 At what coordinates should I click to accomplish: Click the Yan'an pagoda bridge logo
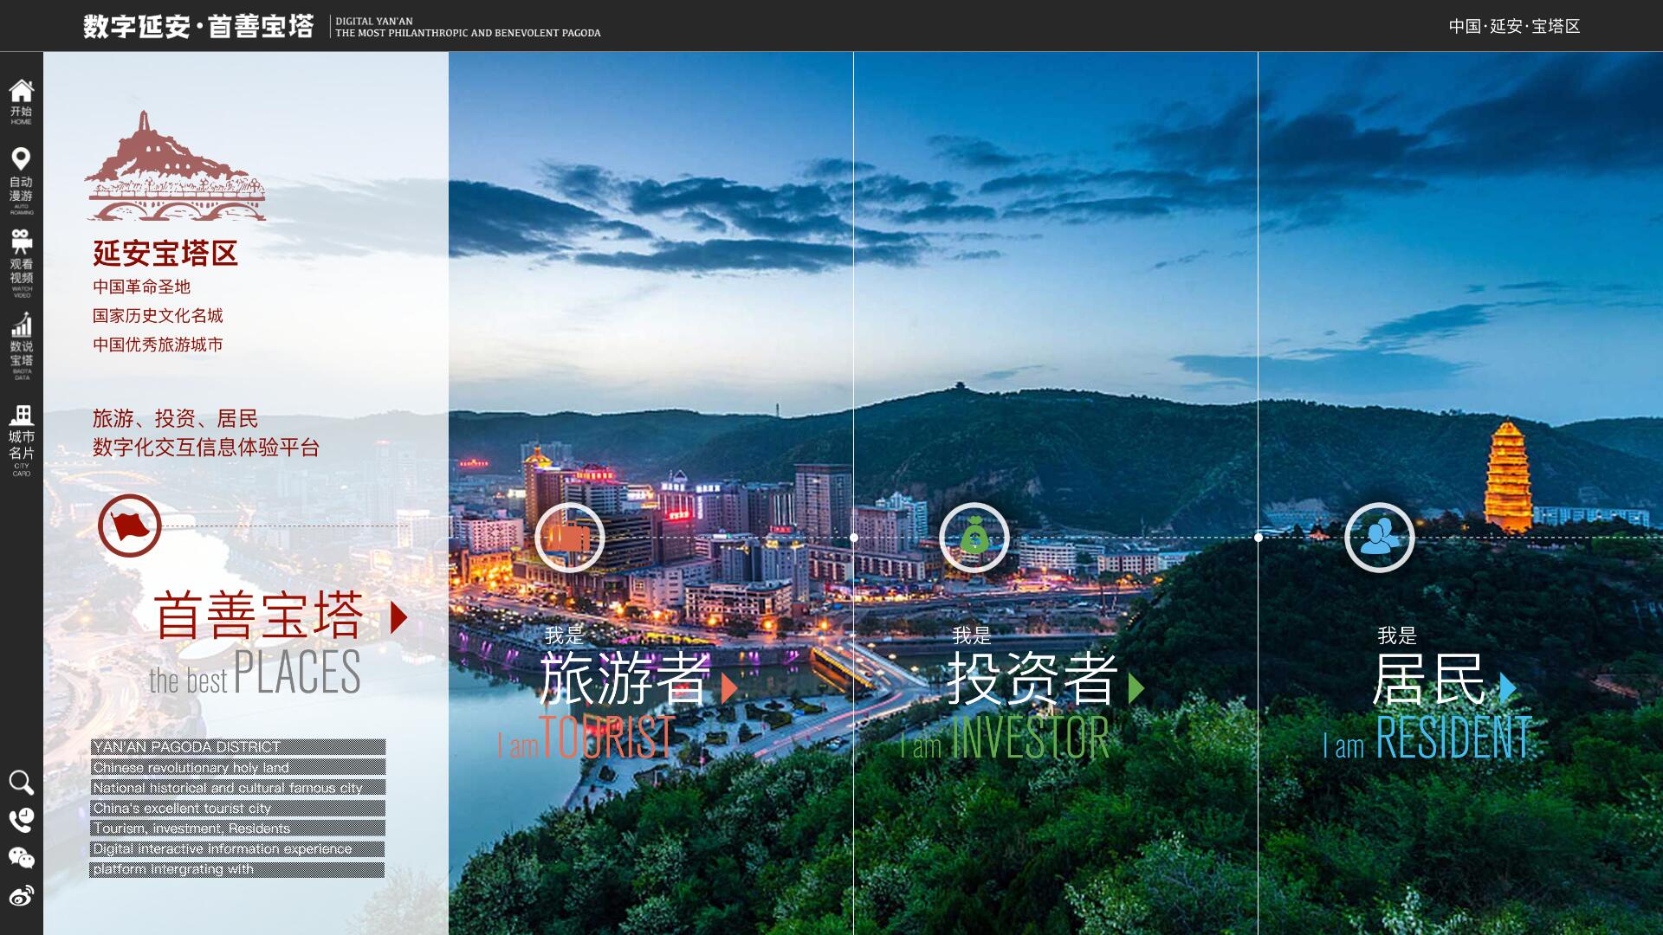pos(175,166)
